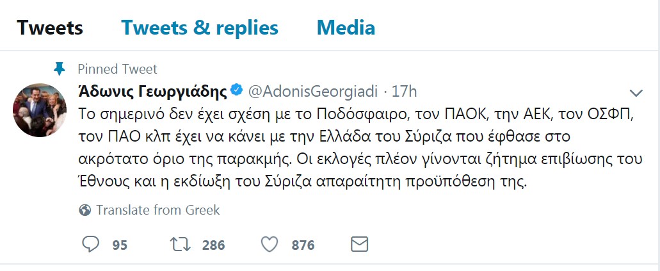Click the display name Άδωνις Γεωργιάδης
Image resolution: width=660 pixels, height=271 pixels.
coord(152,92)
